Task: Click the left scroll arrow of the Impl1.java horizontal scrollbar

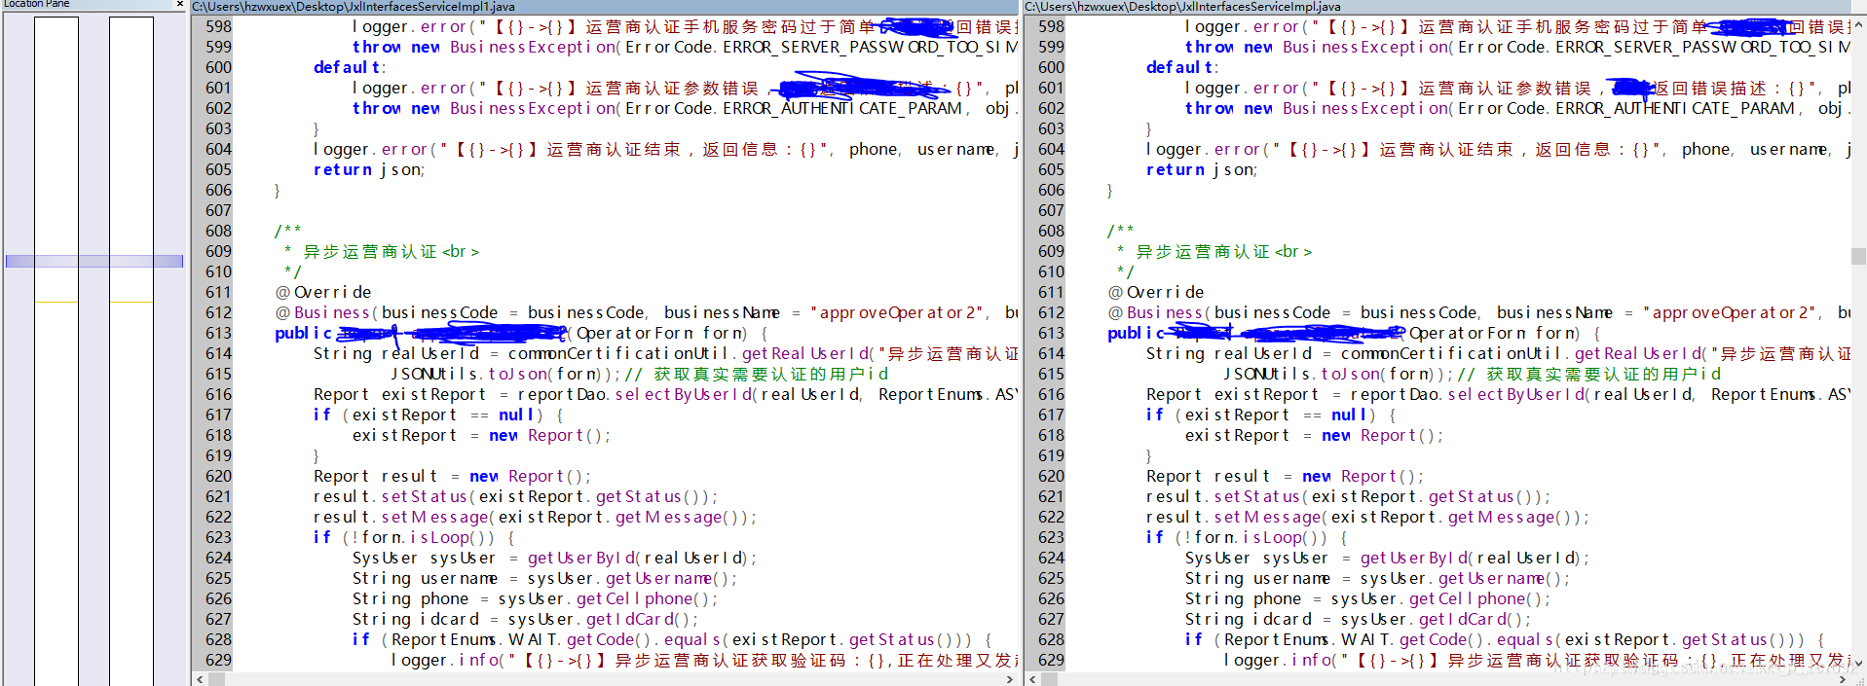Action: click(201, 679)
